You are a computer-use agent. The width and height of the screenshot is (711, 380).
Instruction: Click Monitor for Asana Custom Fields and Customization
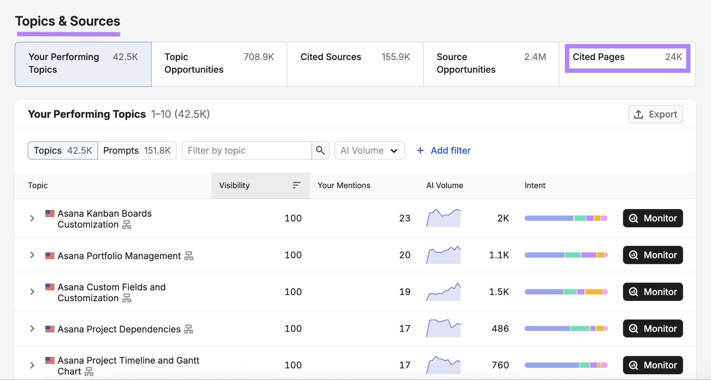(653, 292)
